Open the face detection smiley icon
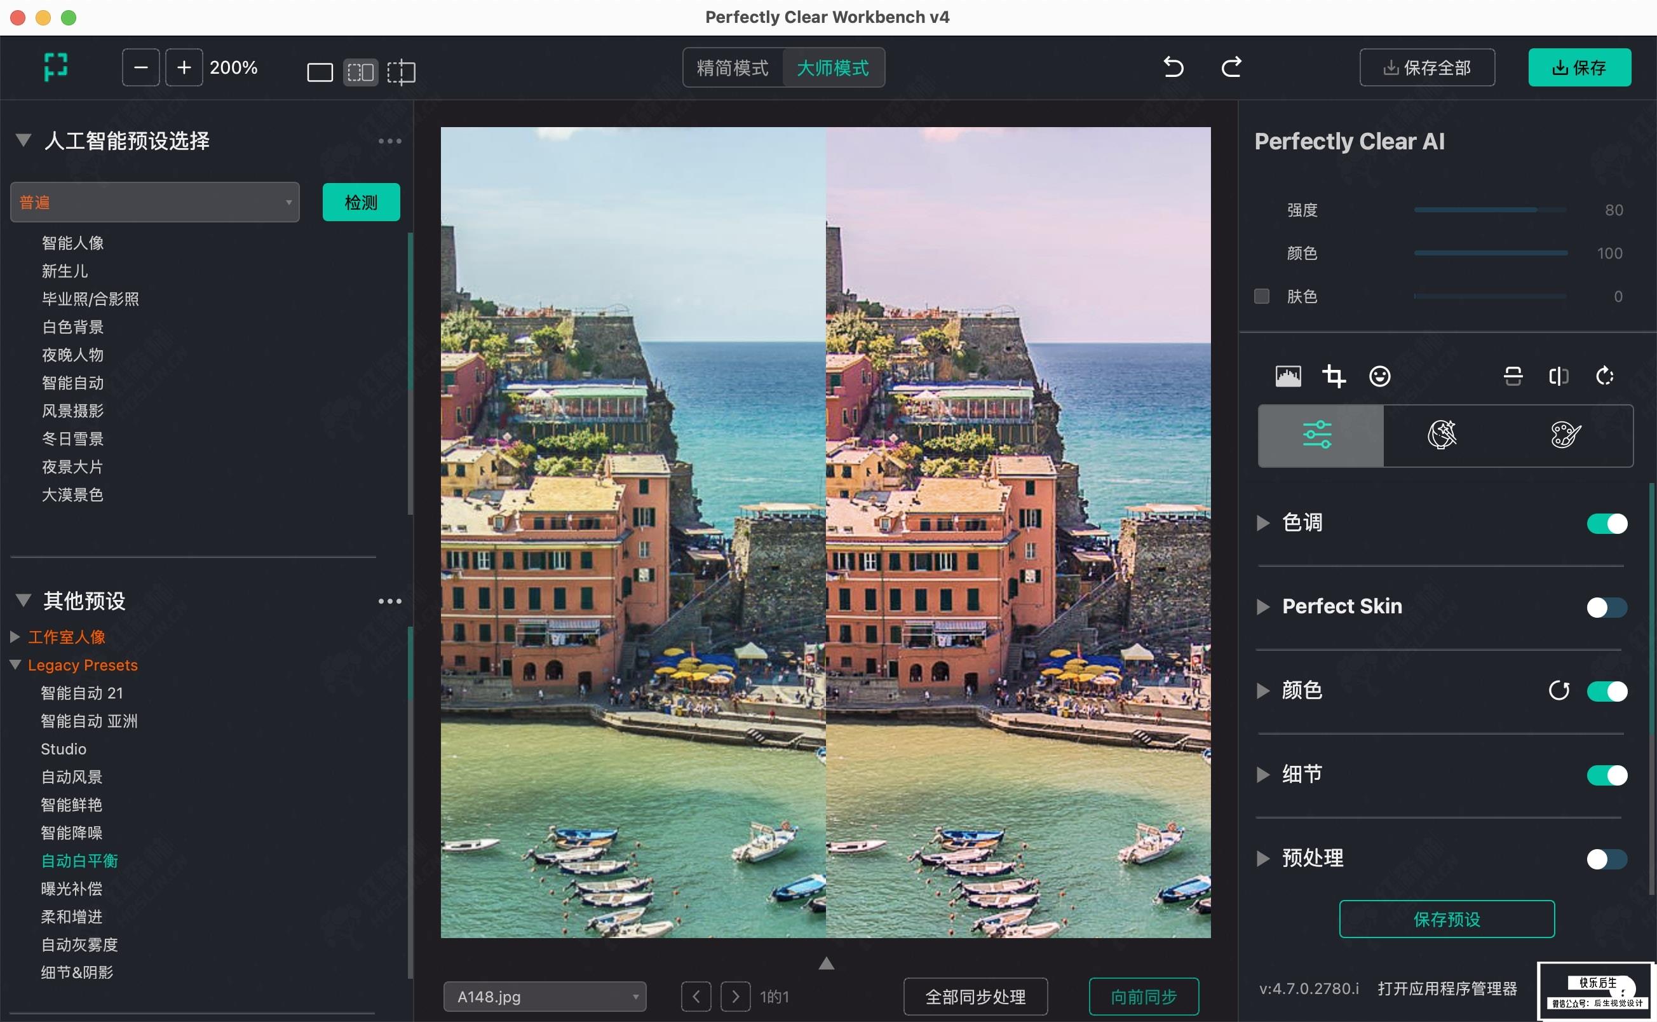The image size is (1657, 1022). click(1379, 376)
